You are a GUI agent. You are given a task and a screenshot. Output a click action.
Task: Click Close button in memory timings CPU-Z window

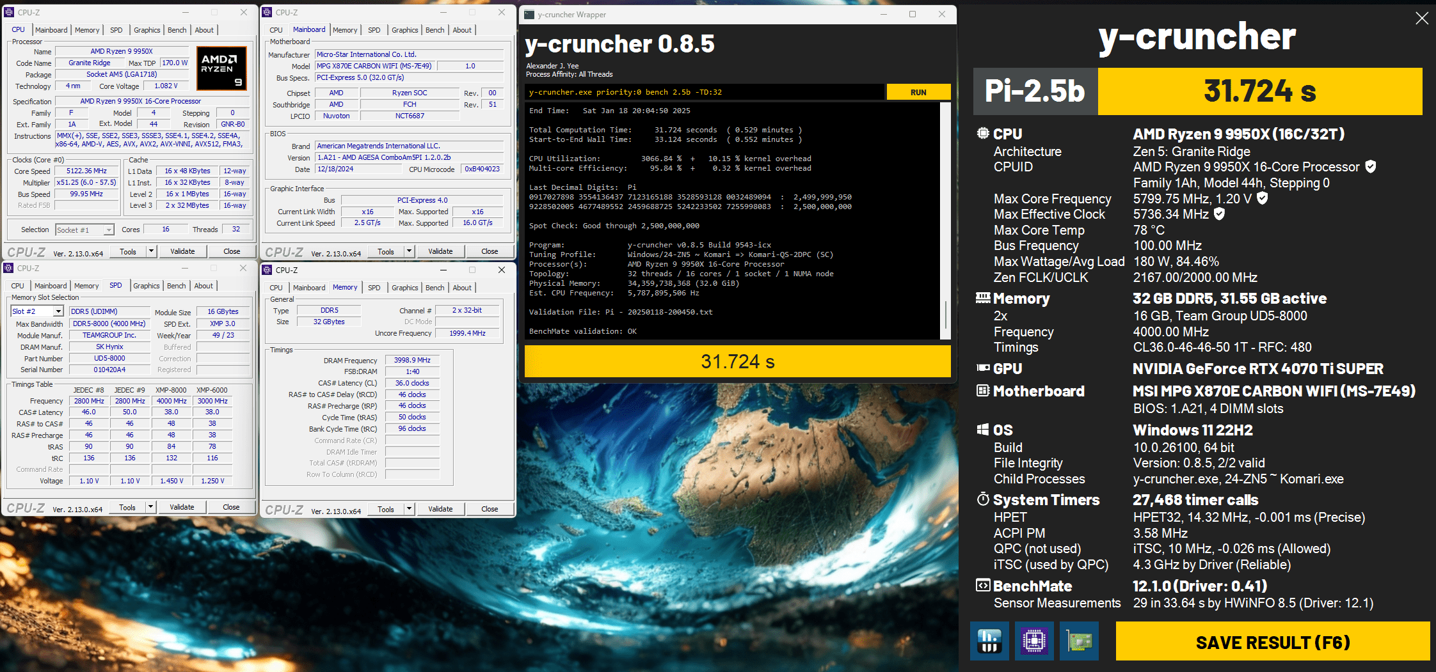(x=490, y=509)
